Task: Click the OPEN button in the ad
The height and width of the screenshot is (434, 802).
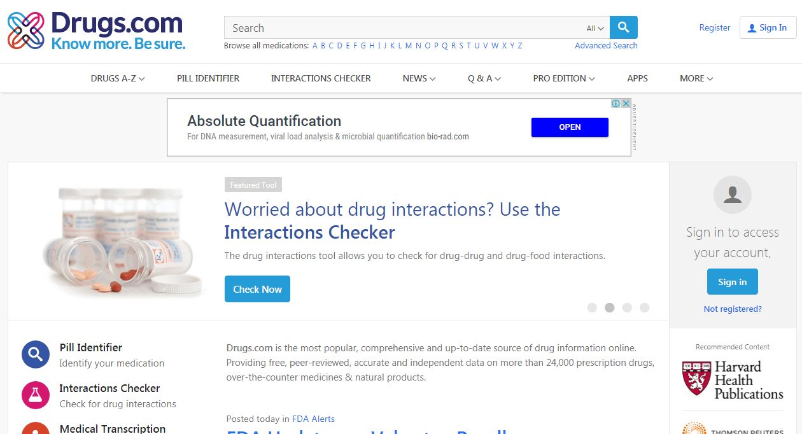Action: point(570,127)
